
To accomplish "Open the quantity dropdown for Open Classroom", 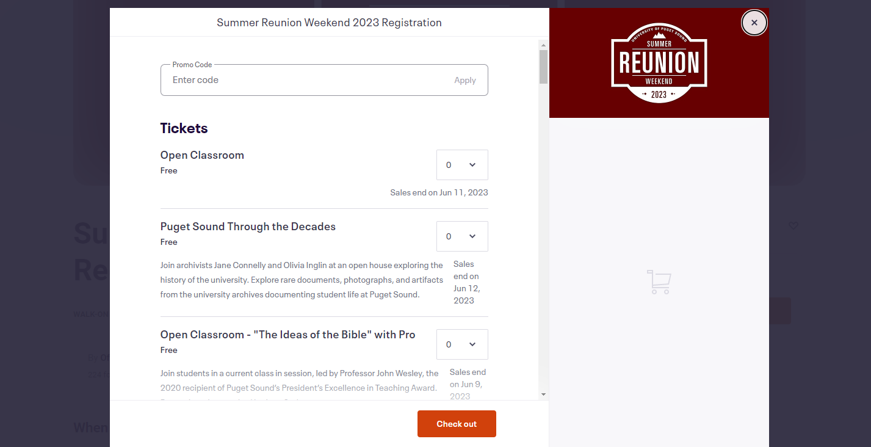I will tap(462, 165).
